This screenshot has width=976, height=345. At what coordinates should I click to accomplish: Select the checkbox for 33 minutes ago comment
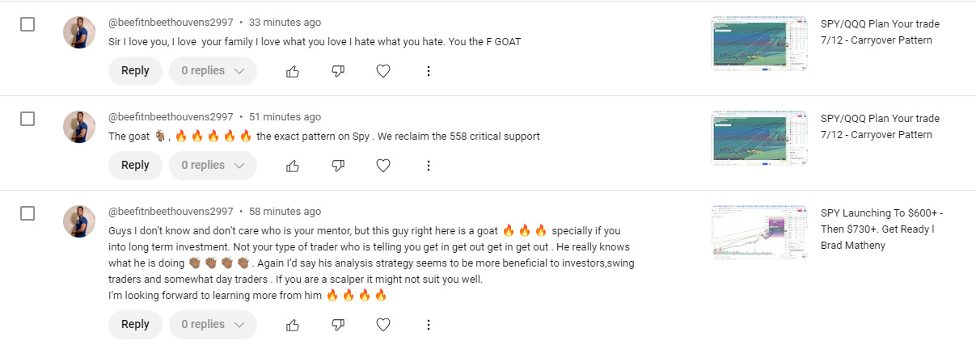pyautogui.click(x=27, y=24)
